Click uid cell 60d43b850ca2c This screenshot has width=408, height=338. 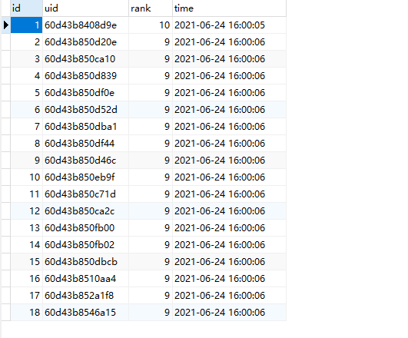[x=85, y=211]
